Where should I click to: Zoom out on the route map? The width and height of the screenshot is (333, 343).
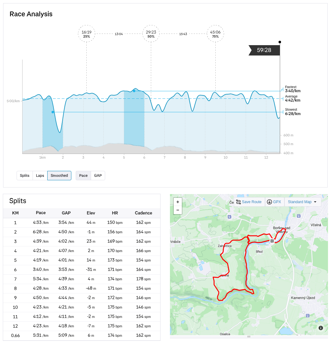pos(178,210)
